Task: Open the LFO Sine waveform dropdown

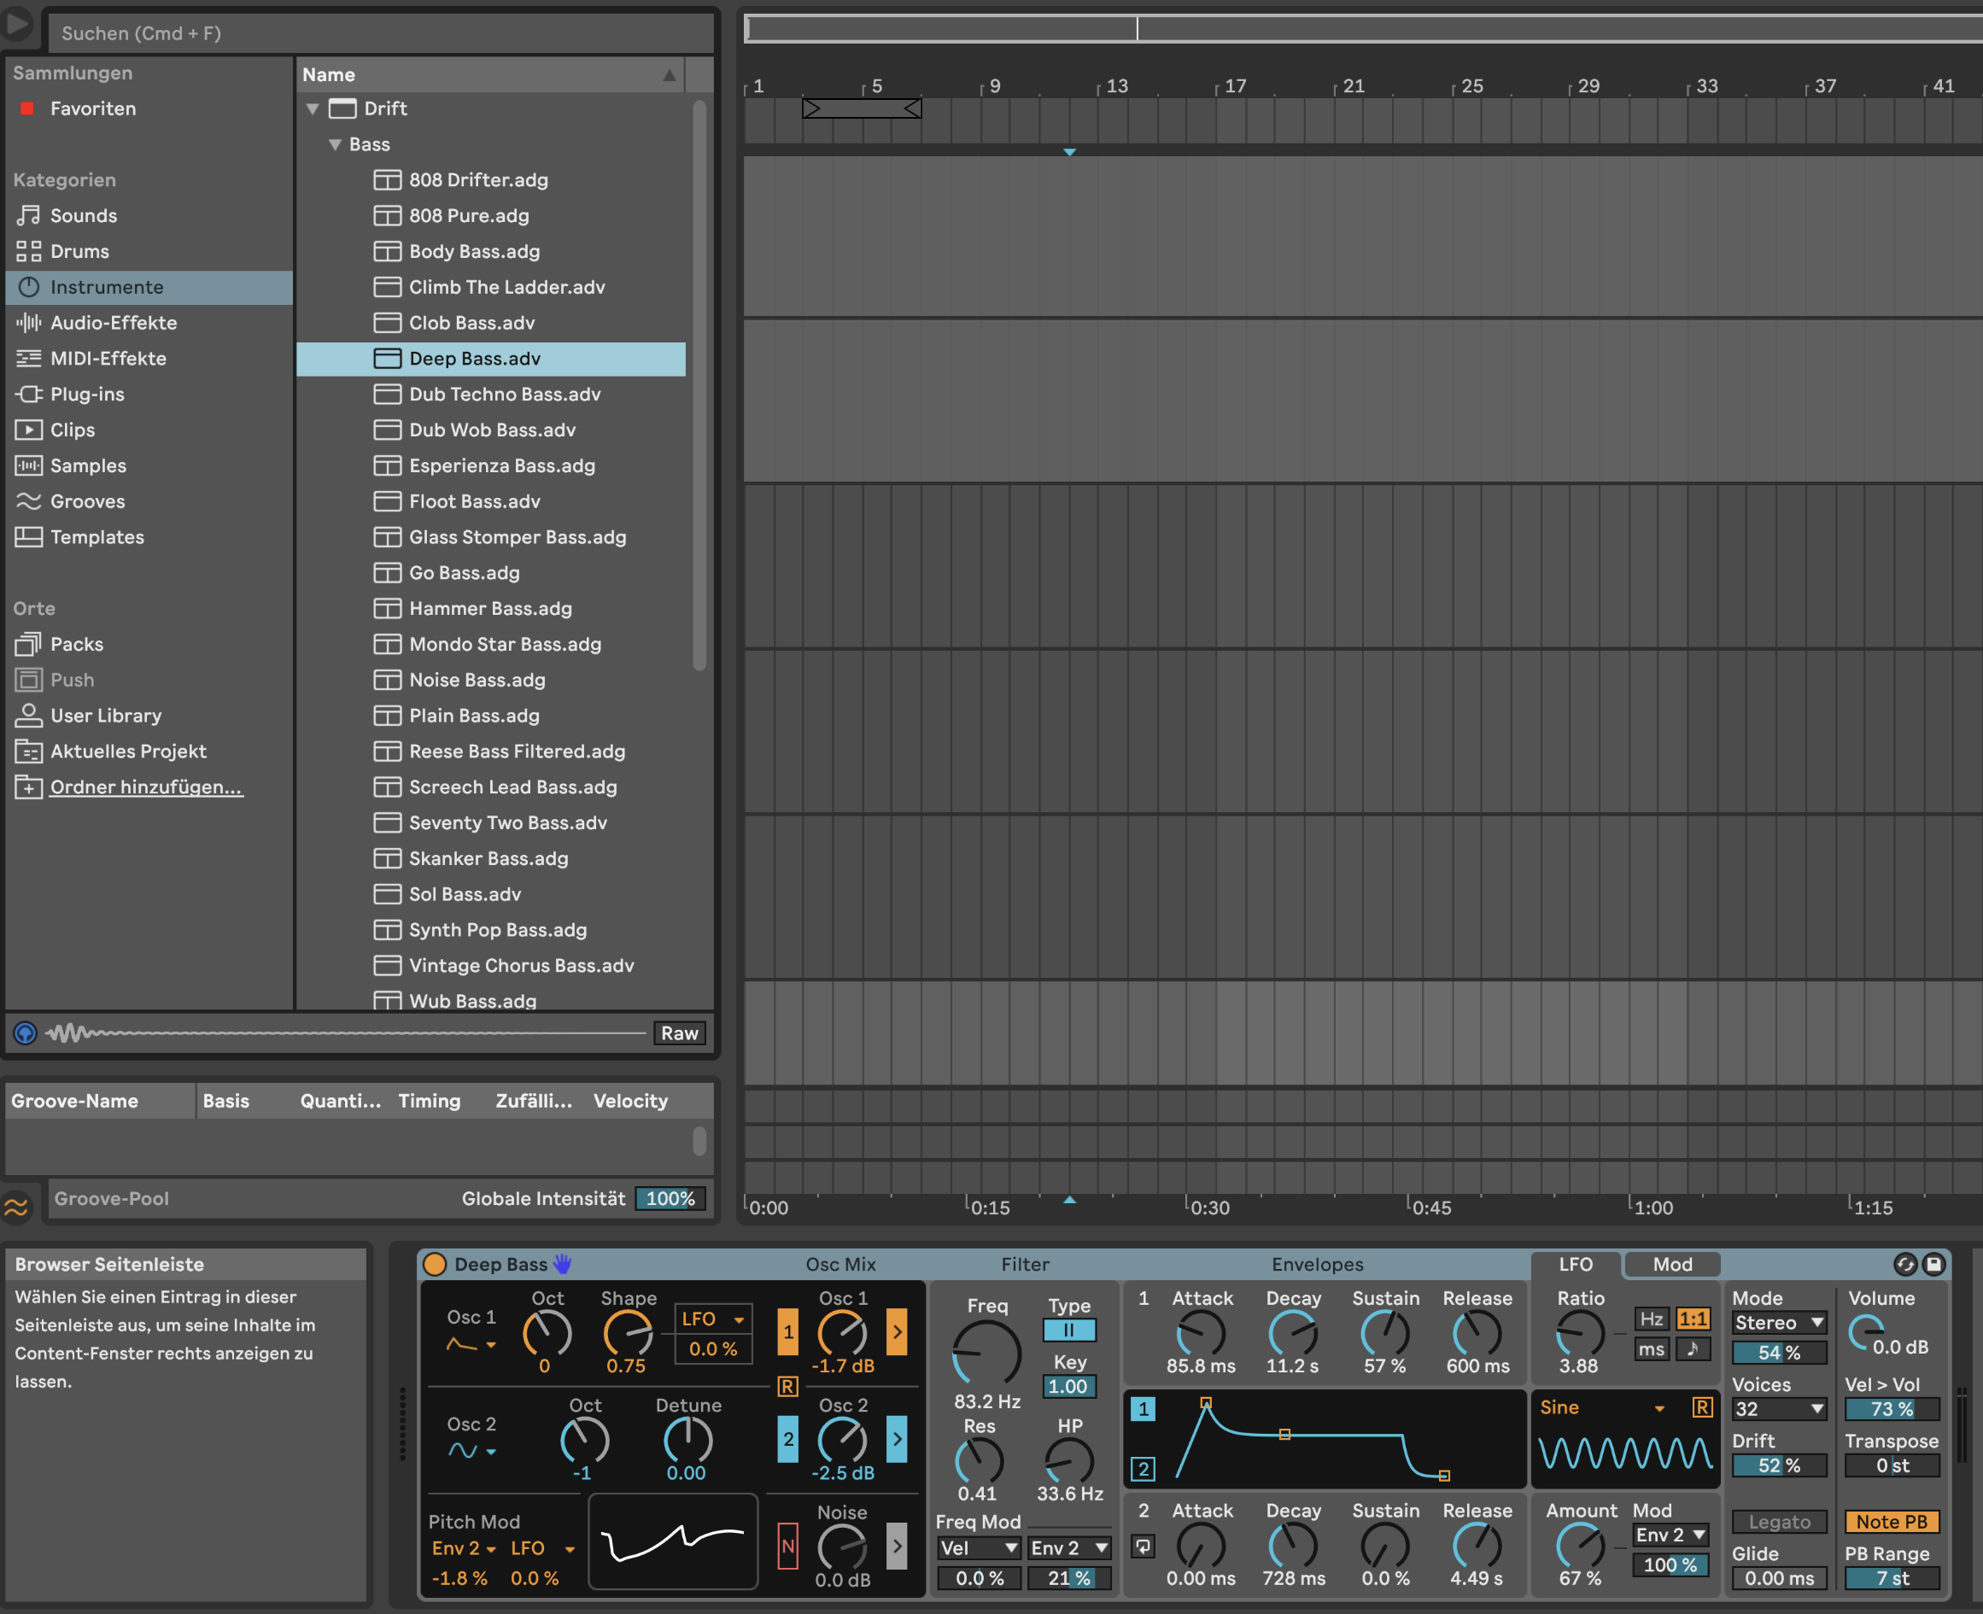Action: tap(1603, 1407)
